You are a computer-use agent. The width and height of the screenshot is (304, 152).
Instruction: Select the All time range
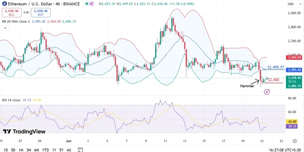point(69,150)
